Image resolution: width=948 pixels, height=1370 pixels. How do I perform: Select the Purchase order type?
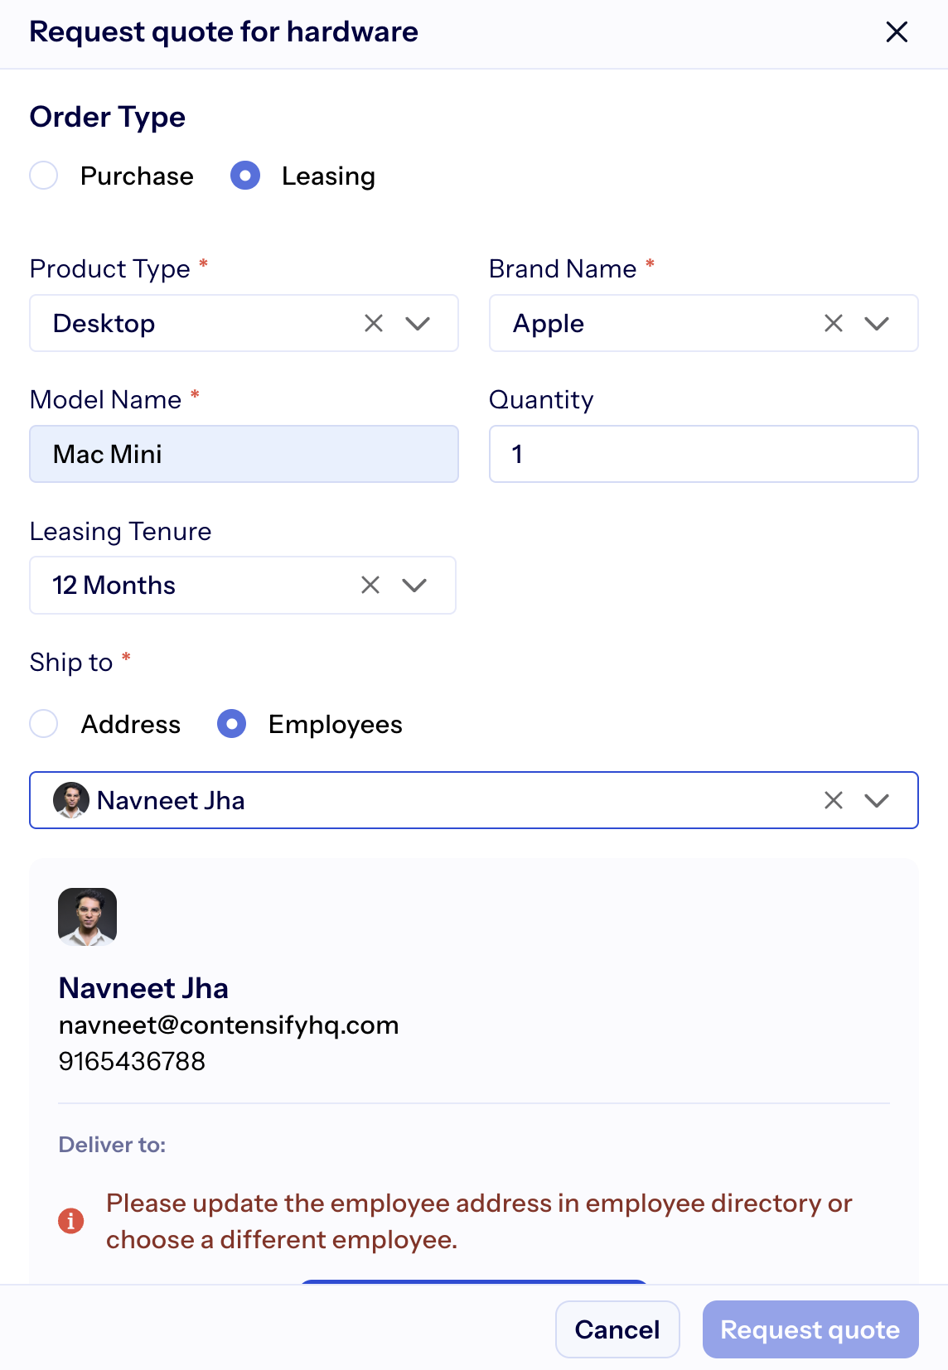[44, 176]
